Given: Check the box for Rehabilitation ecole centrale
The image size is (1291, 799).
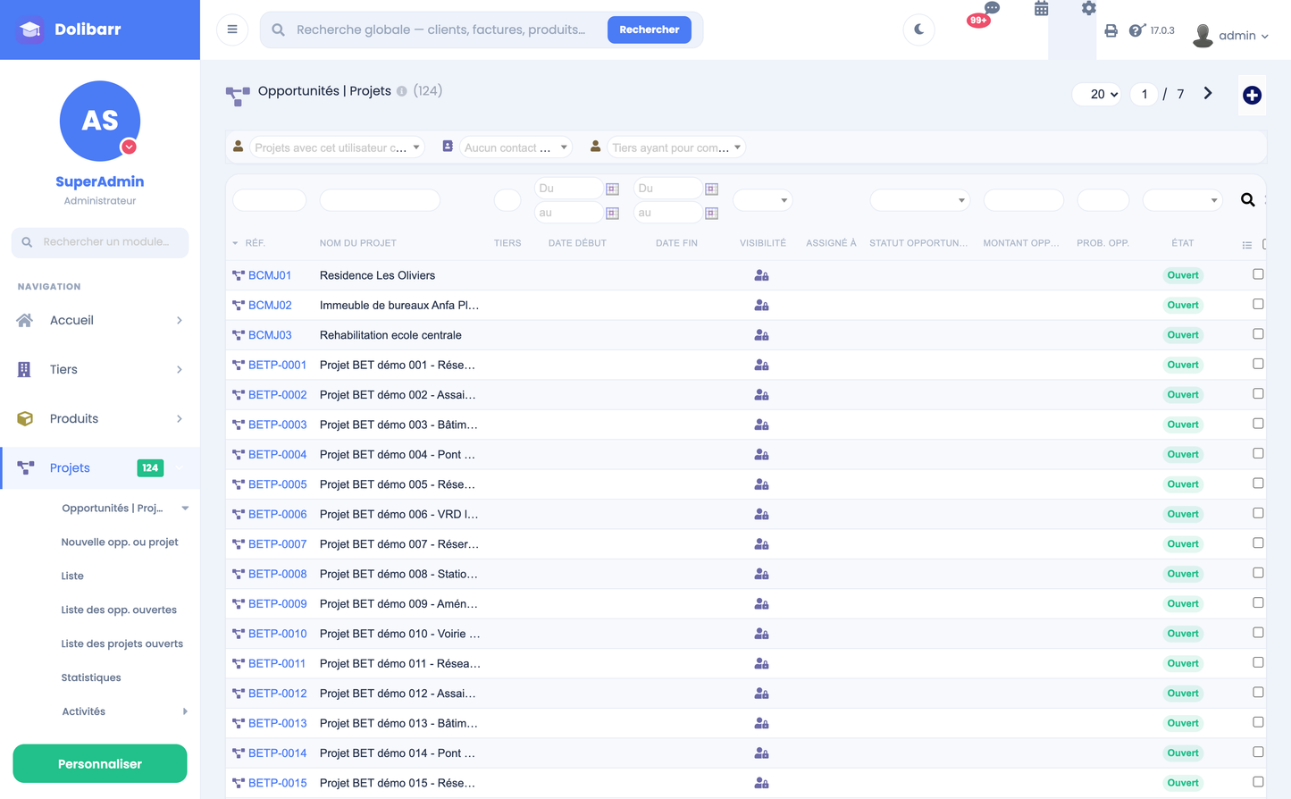Looking at the screenshot, I should (x=1258, y=334).
